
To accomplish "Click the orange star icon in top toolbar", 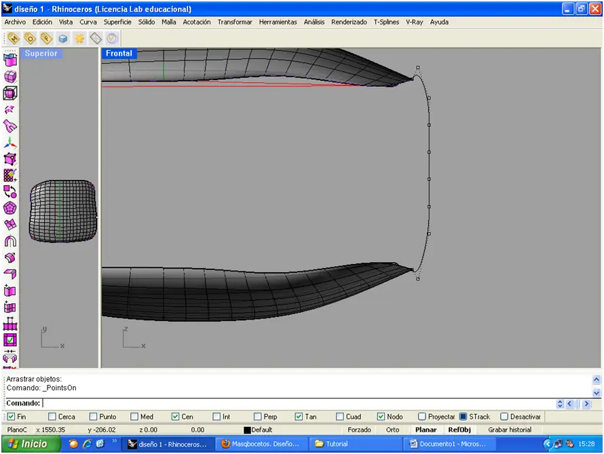I will pyautogui.click(x=79, y=38).
